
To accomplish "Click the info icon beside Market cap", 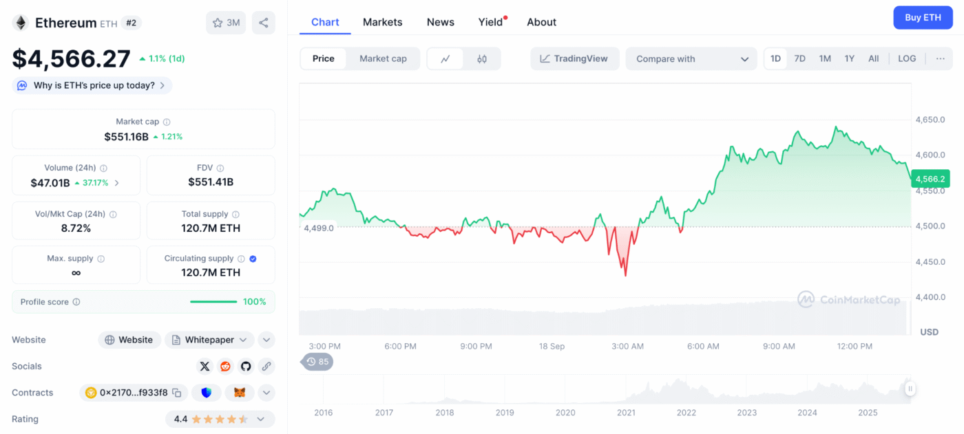I will click(167, 122).
